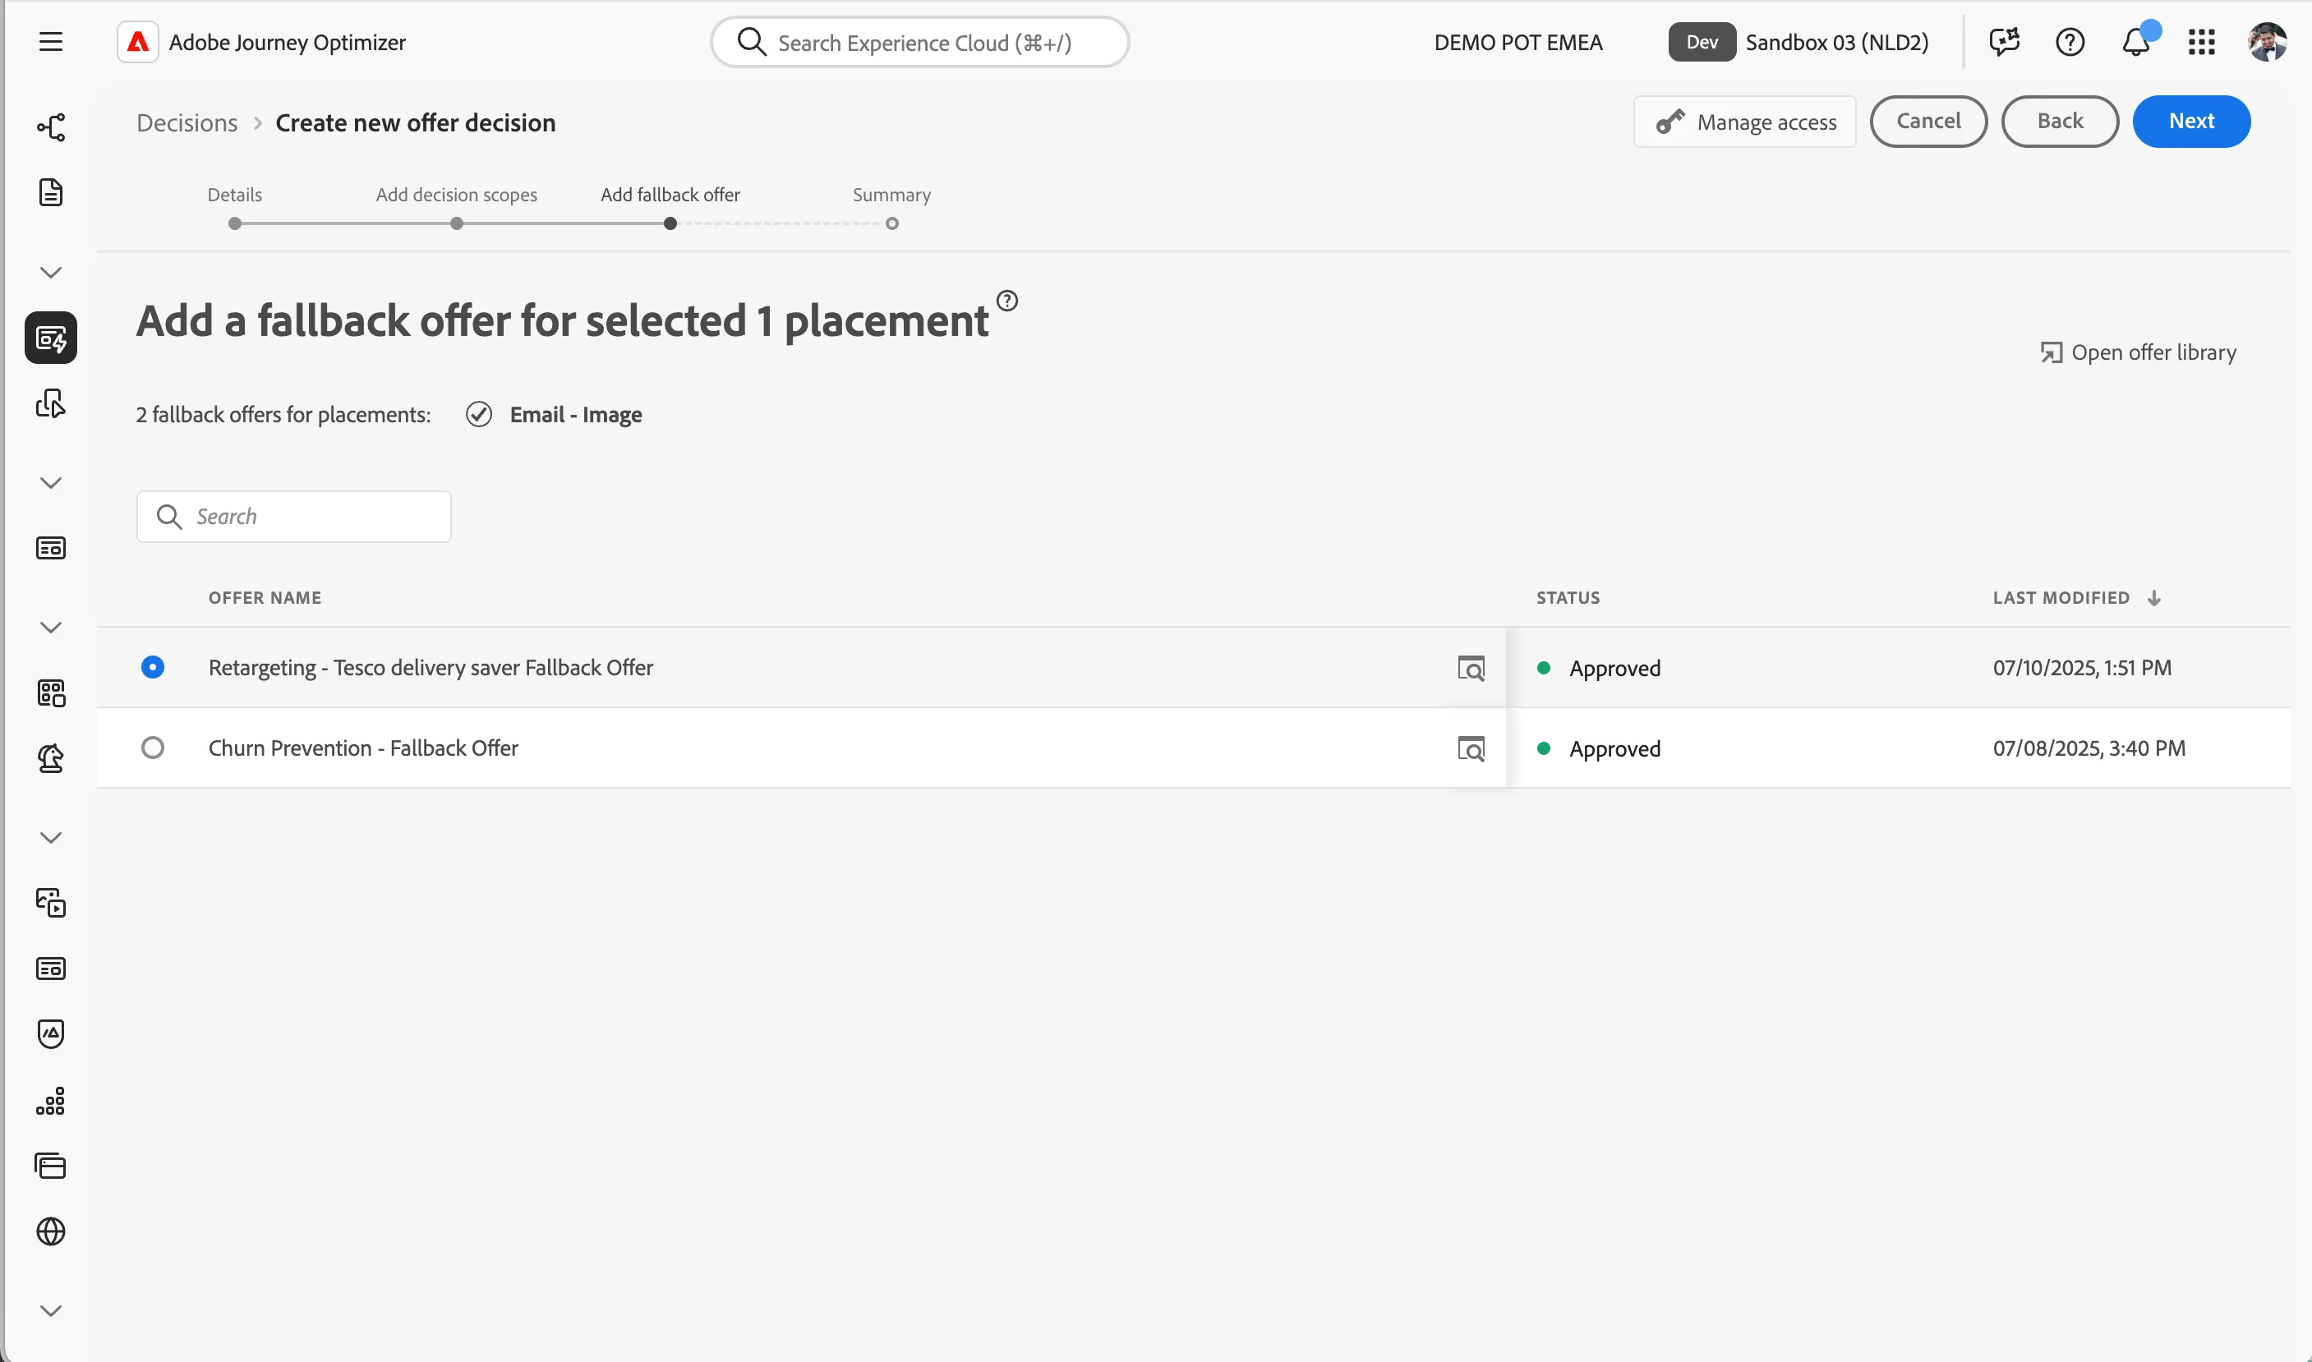This screenshot has height=1362, width=2312.
Task: Click the Adobe logo icon
Action: click(x=138, y=42)
